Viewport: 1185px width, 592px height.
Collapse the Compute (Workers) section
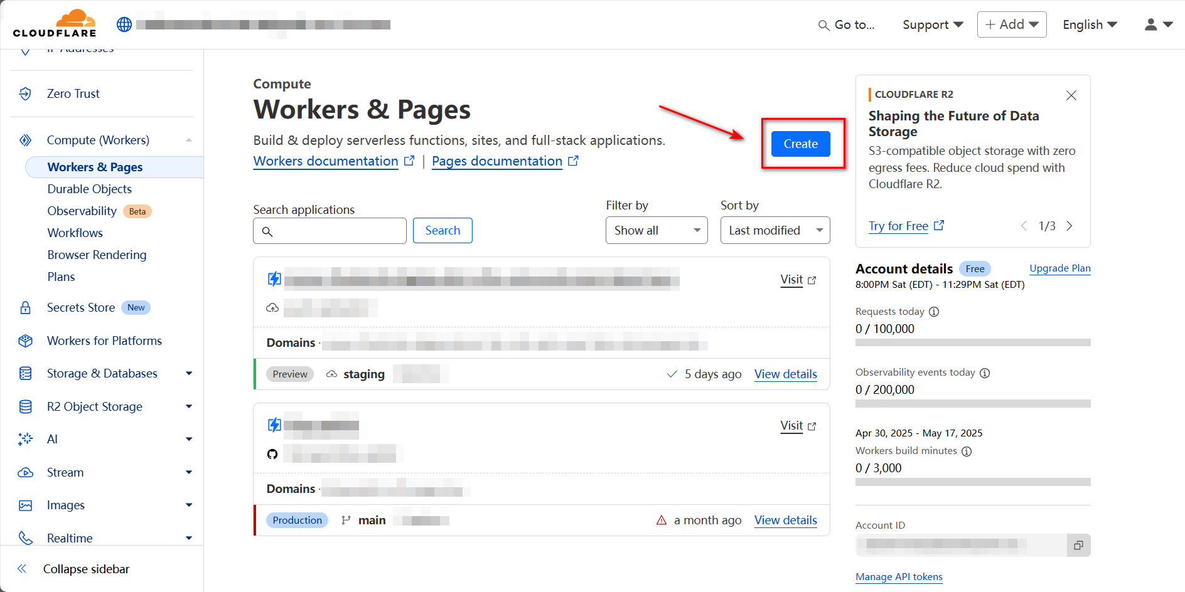[x=188, y=140]
